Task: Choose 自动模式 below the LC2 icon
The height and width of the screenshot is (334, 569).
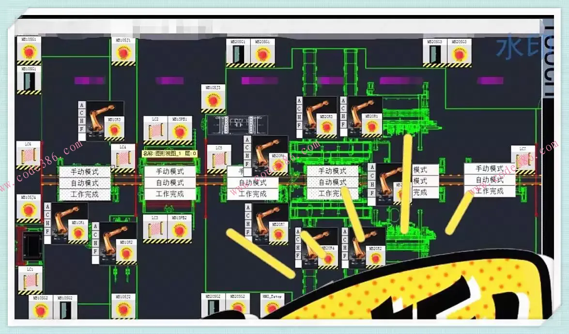Action: pyautogui.click(x=170, y=182)
